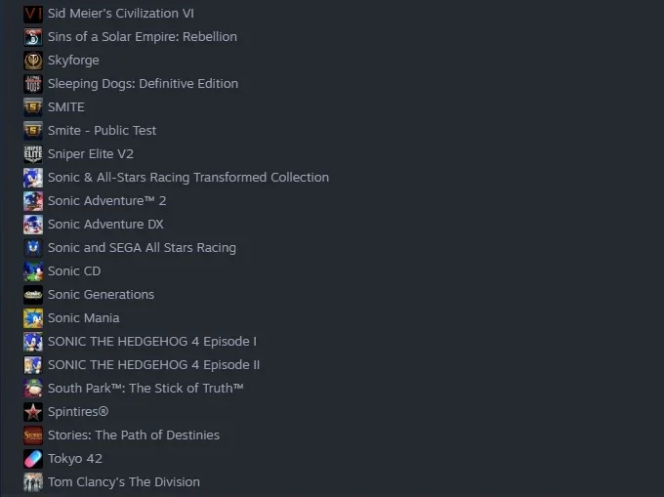The height and width of the screenshot is (497, 664).
Task: Select SMITE in the game list
Action: tap(66, 107)
